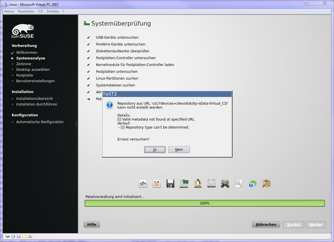The width and height of the screenshot is (334, 242).
Task: Click 'FireWire-Geräte untersuchen' list item
Action: [121, 44]
